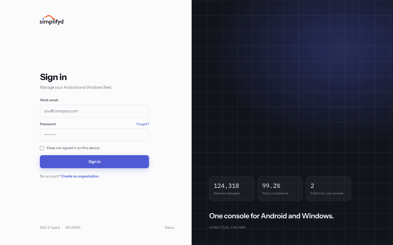Image resolution: width=393 pixels, height=245 pixels.
Task: Follow the Create an organization link
Action: 80,176
